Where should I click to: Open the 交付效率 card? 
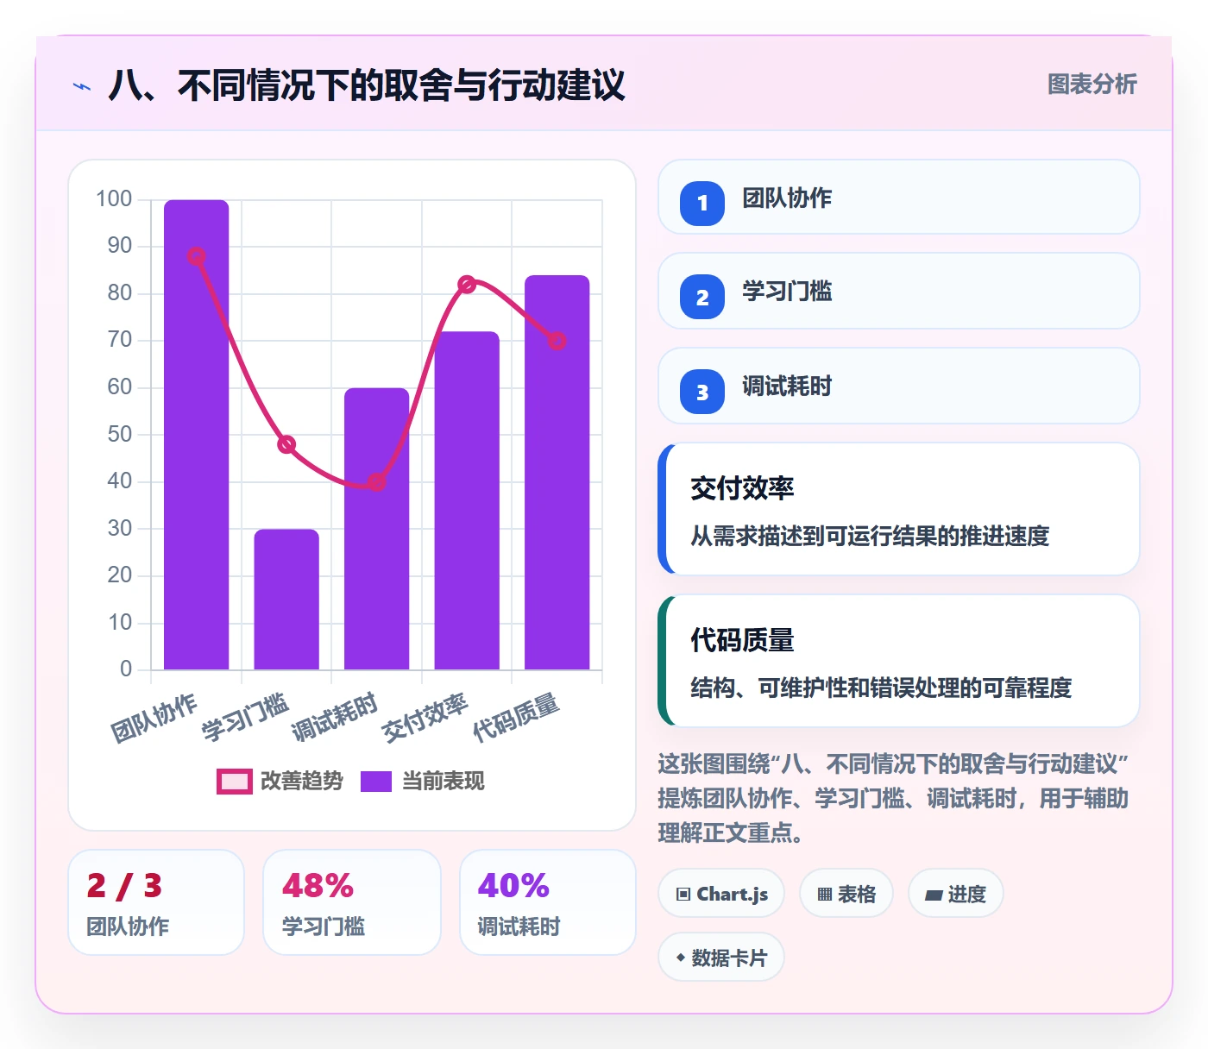899,509
